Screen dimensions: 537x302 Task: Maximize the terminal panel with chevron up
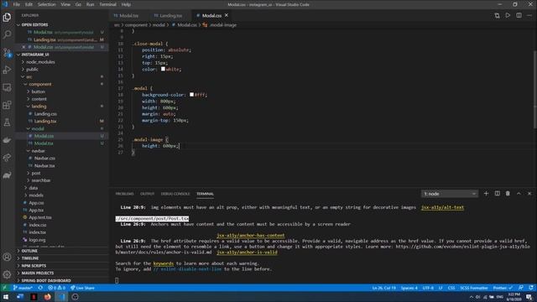click(x=519, y=194)
